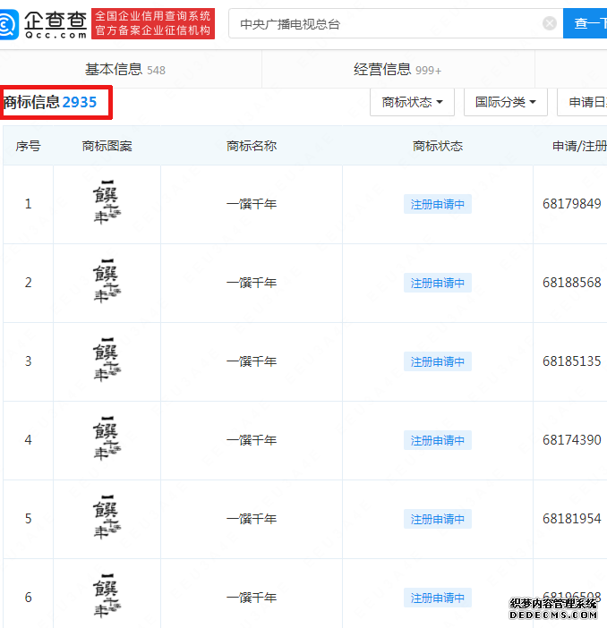Open the 申请日 filter dropdown

point(582,102)
